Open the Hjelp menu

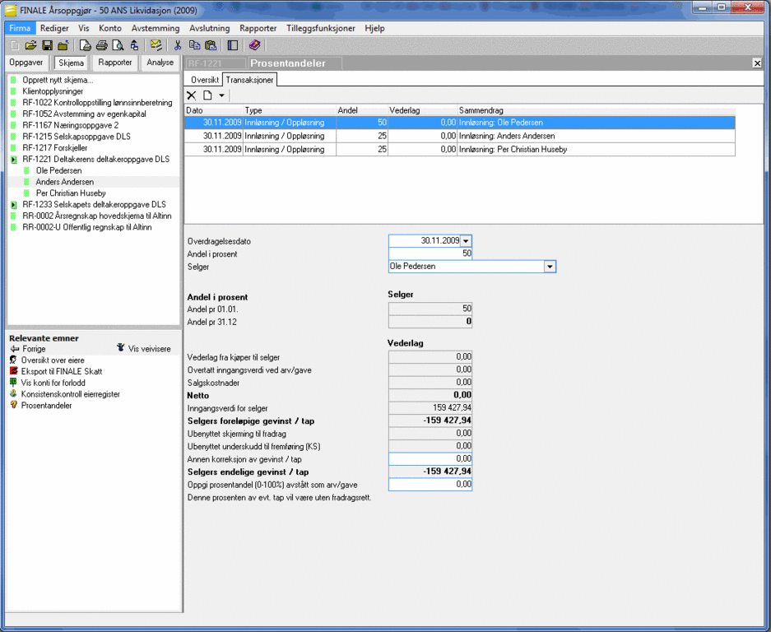tap(374, 29)
